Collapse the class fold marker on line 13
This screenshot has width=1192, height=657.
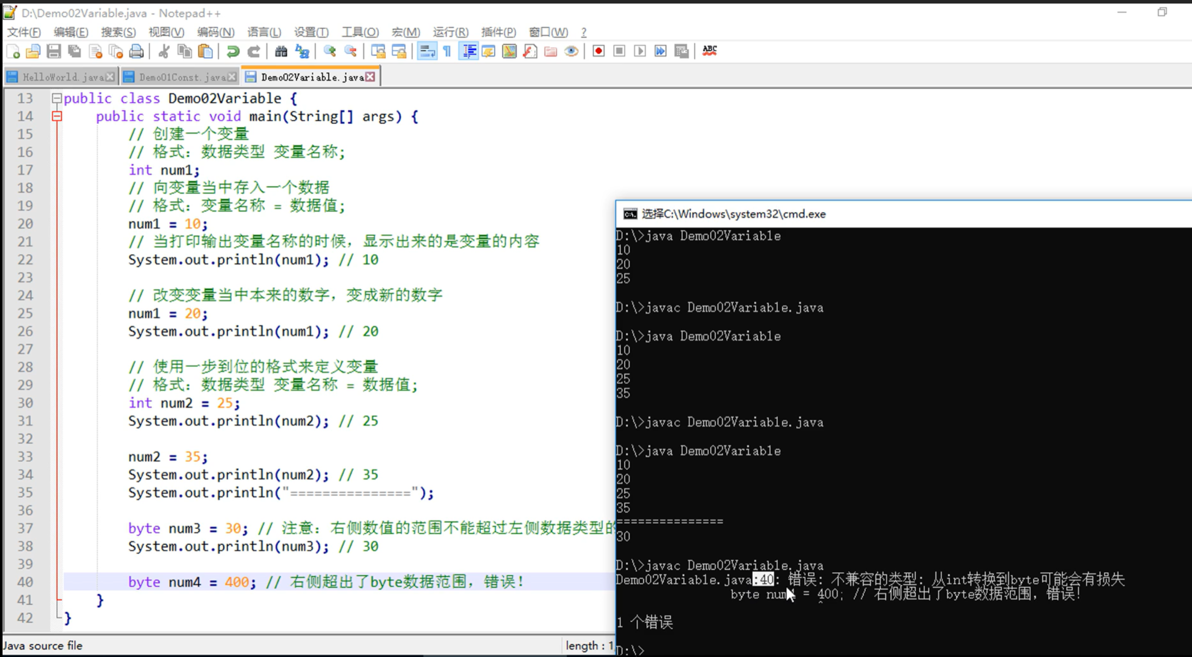(57, 98)
